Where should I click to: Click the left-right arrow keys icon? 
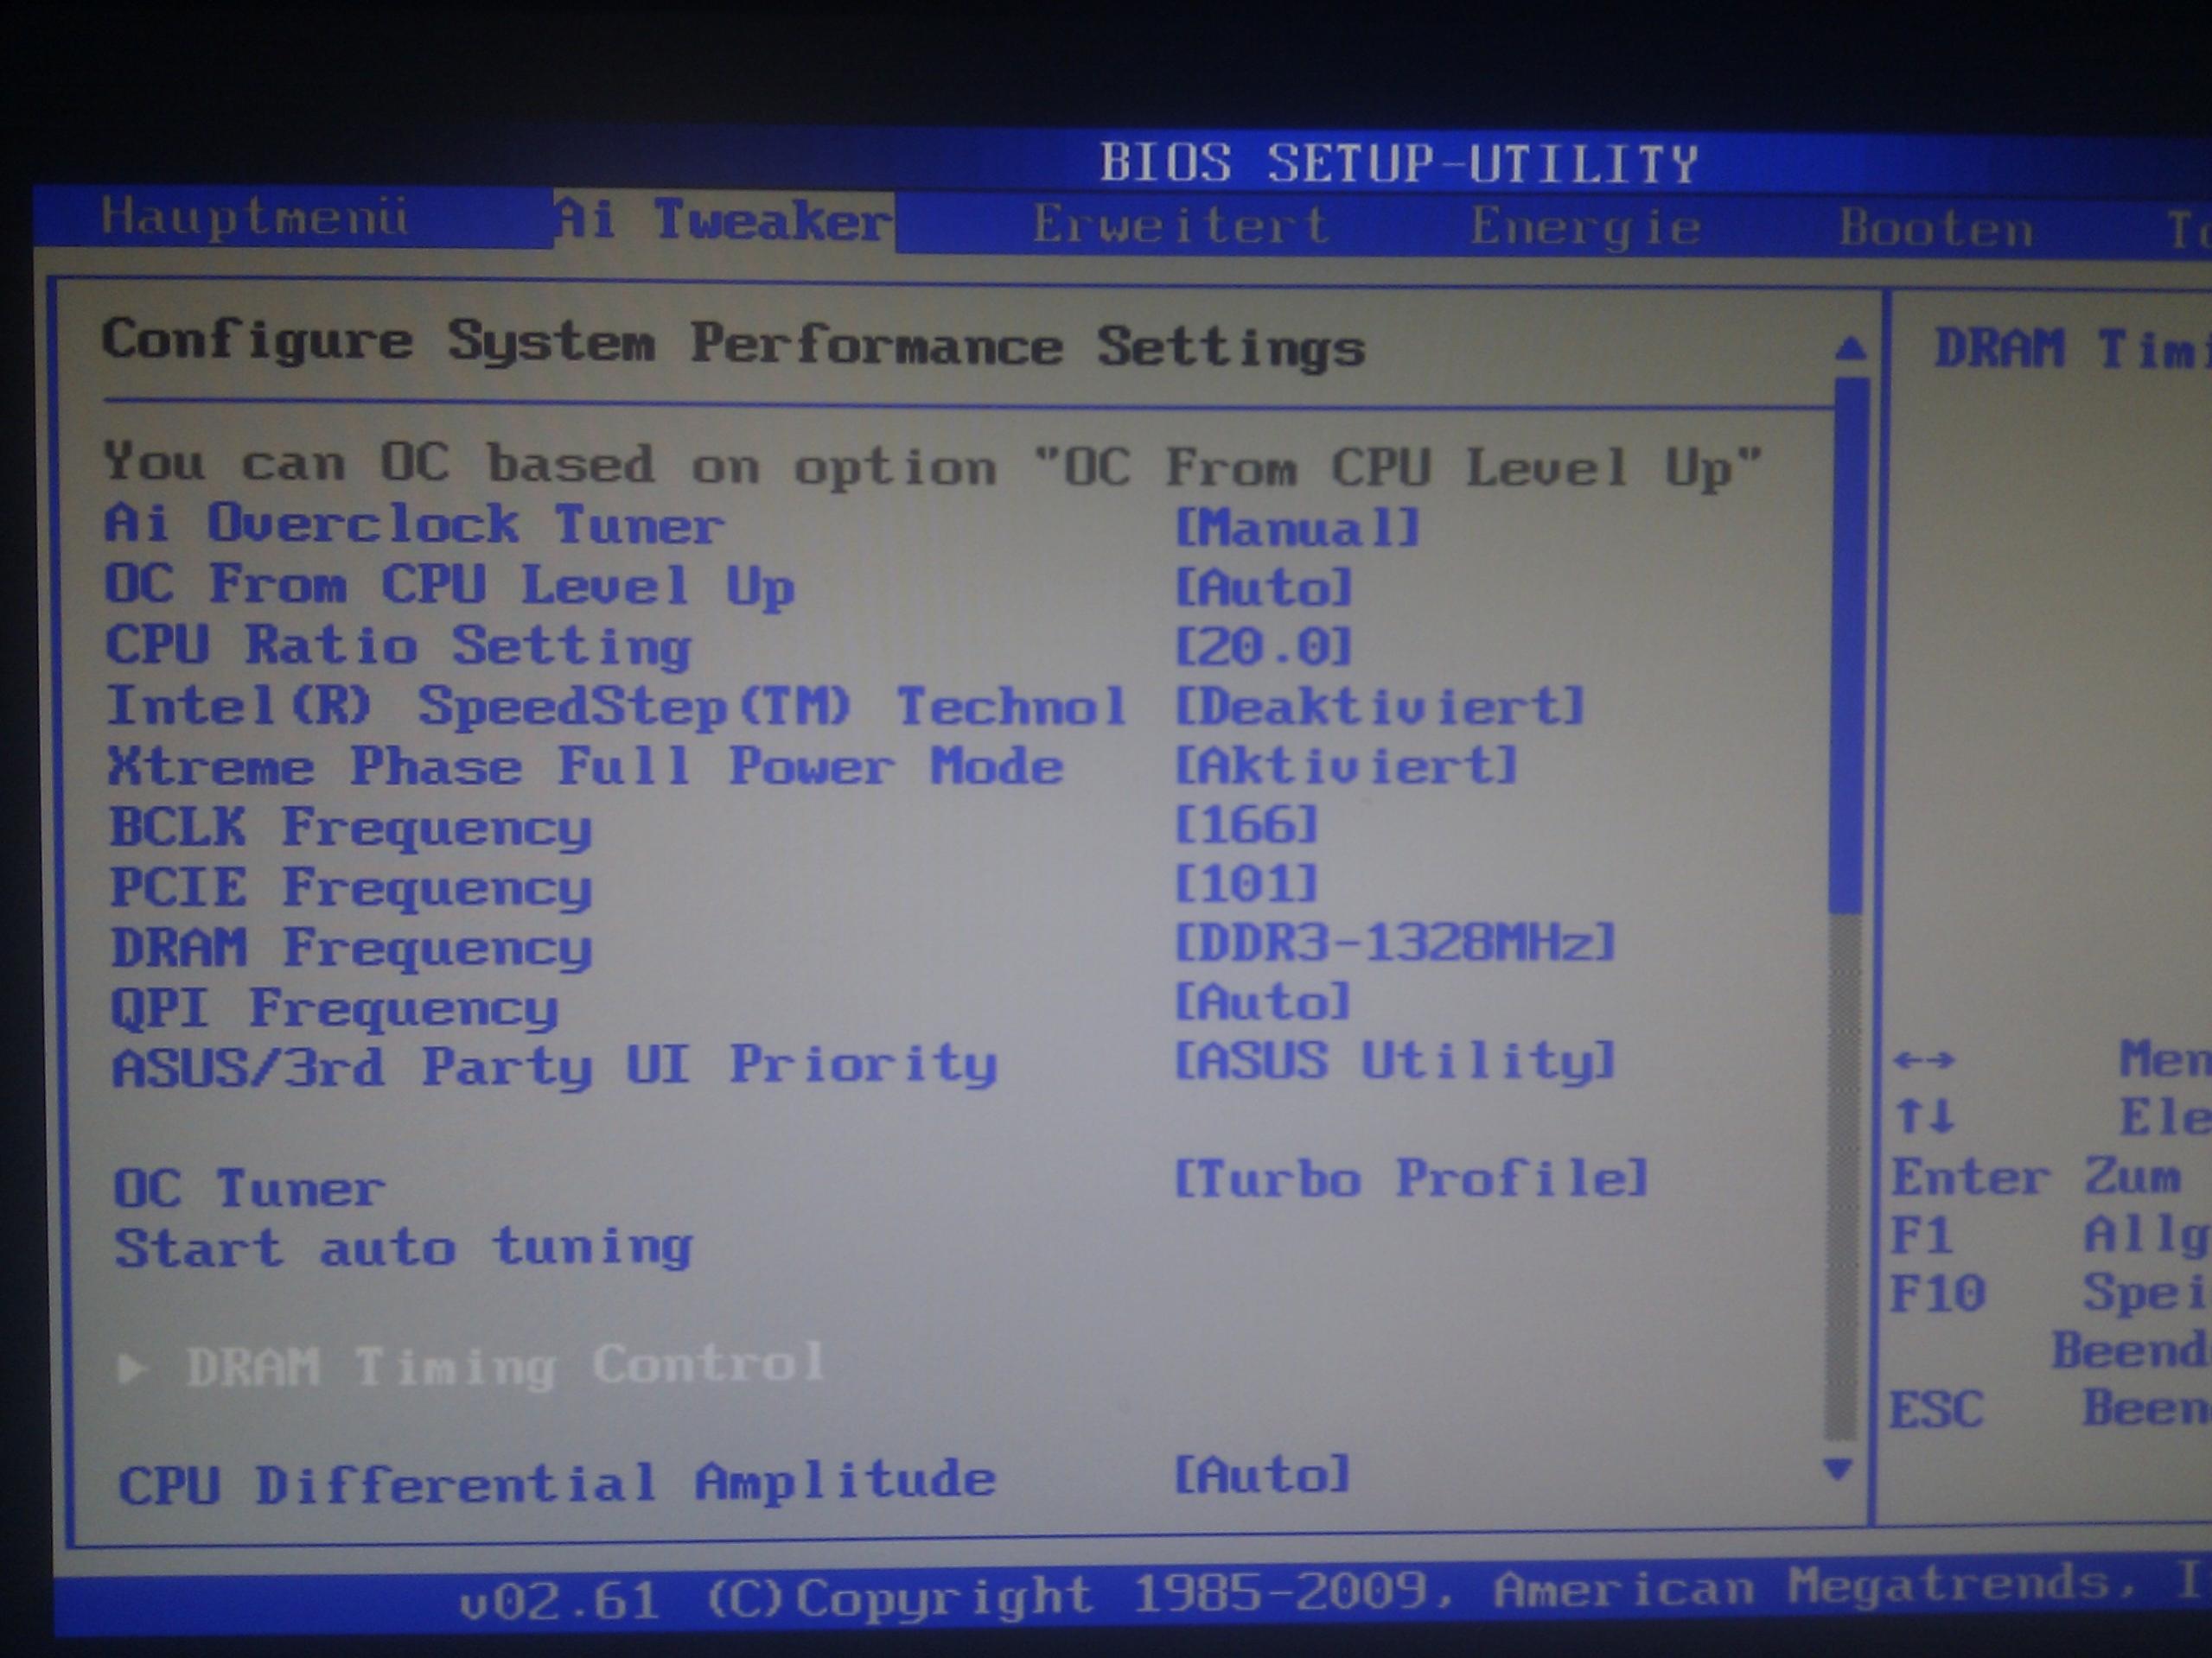1923,1060
